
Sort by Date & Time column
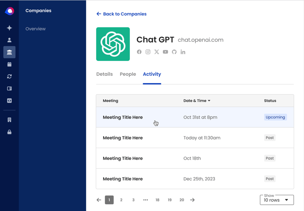197,101
